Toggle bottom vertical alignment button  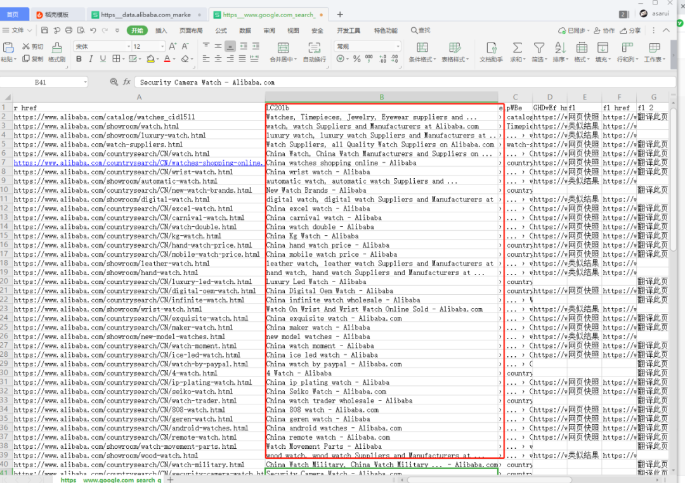coord(230,46)
